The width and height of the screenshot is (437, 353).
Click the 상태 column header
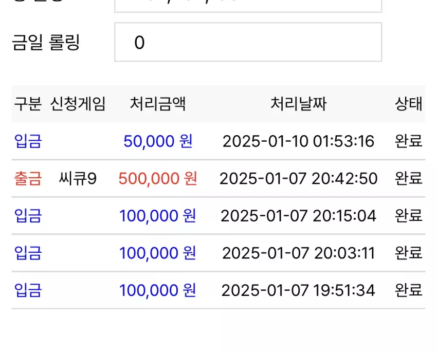tap(409, 104)
